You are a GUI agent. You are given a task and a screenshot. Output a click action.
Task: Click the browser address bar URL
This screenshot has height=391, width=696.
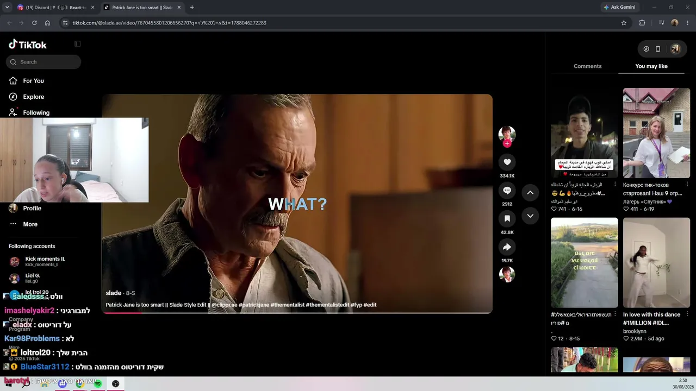coord(169,23)
